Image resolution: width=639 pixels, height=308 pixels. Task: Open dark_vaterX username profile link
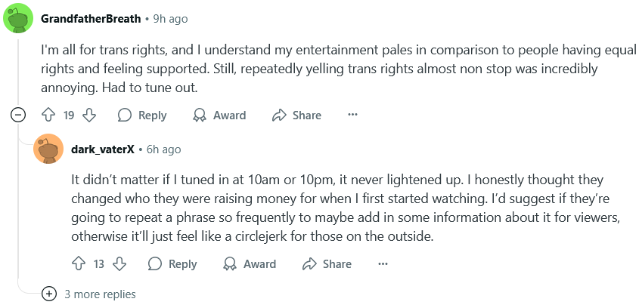pos(103,149)
